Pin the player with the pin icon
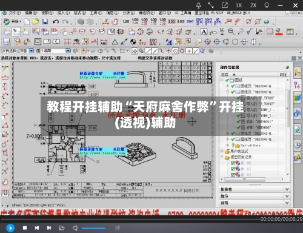Viewport: 303px width, 233px height. coord(199,5)
